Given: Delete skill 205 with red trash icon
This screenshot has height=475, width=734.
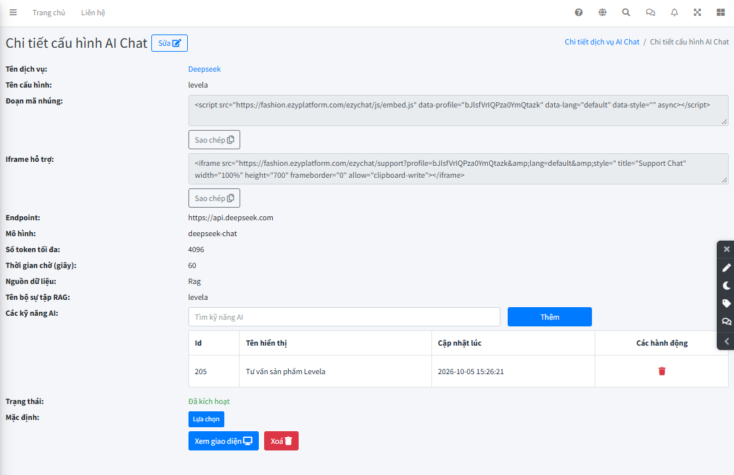Looking at the screenshot, I should pyautogui.click(x=662, y=371).
